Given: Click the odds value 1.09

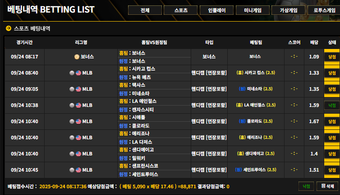Looking at the screenshot, I should 314,57.
